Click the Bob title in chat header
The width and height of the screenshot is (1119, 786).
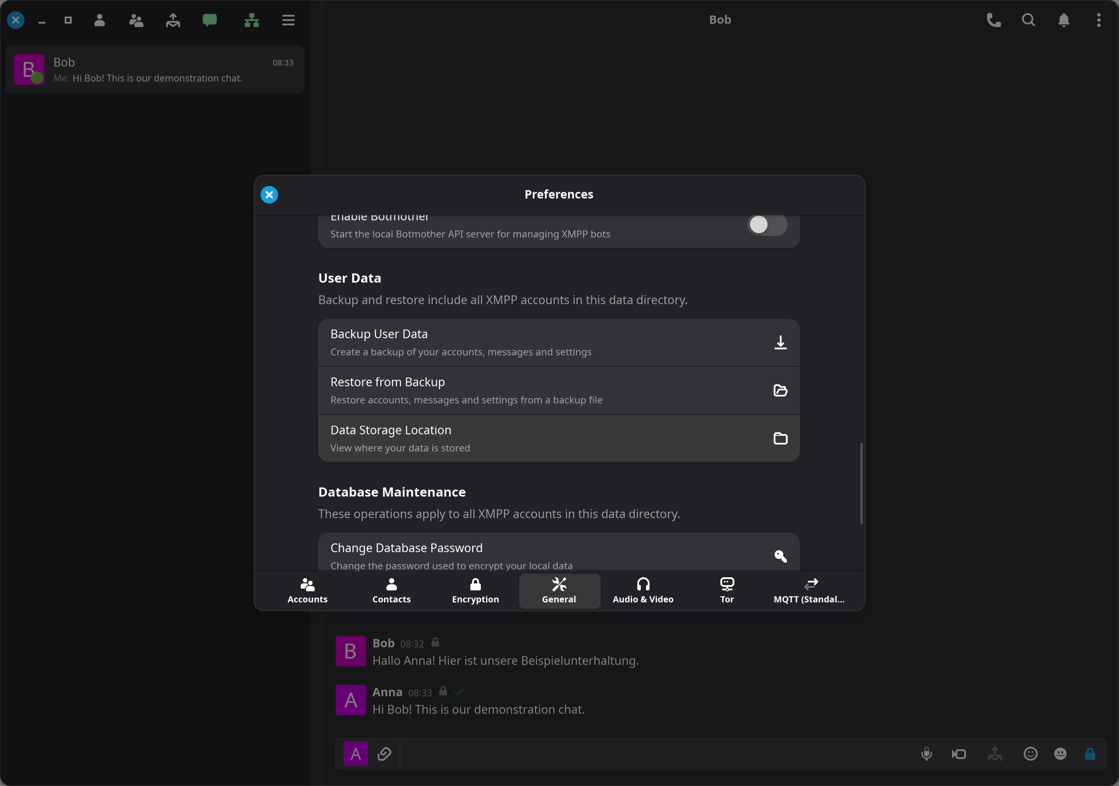point(720,20)
